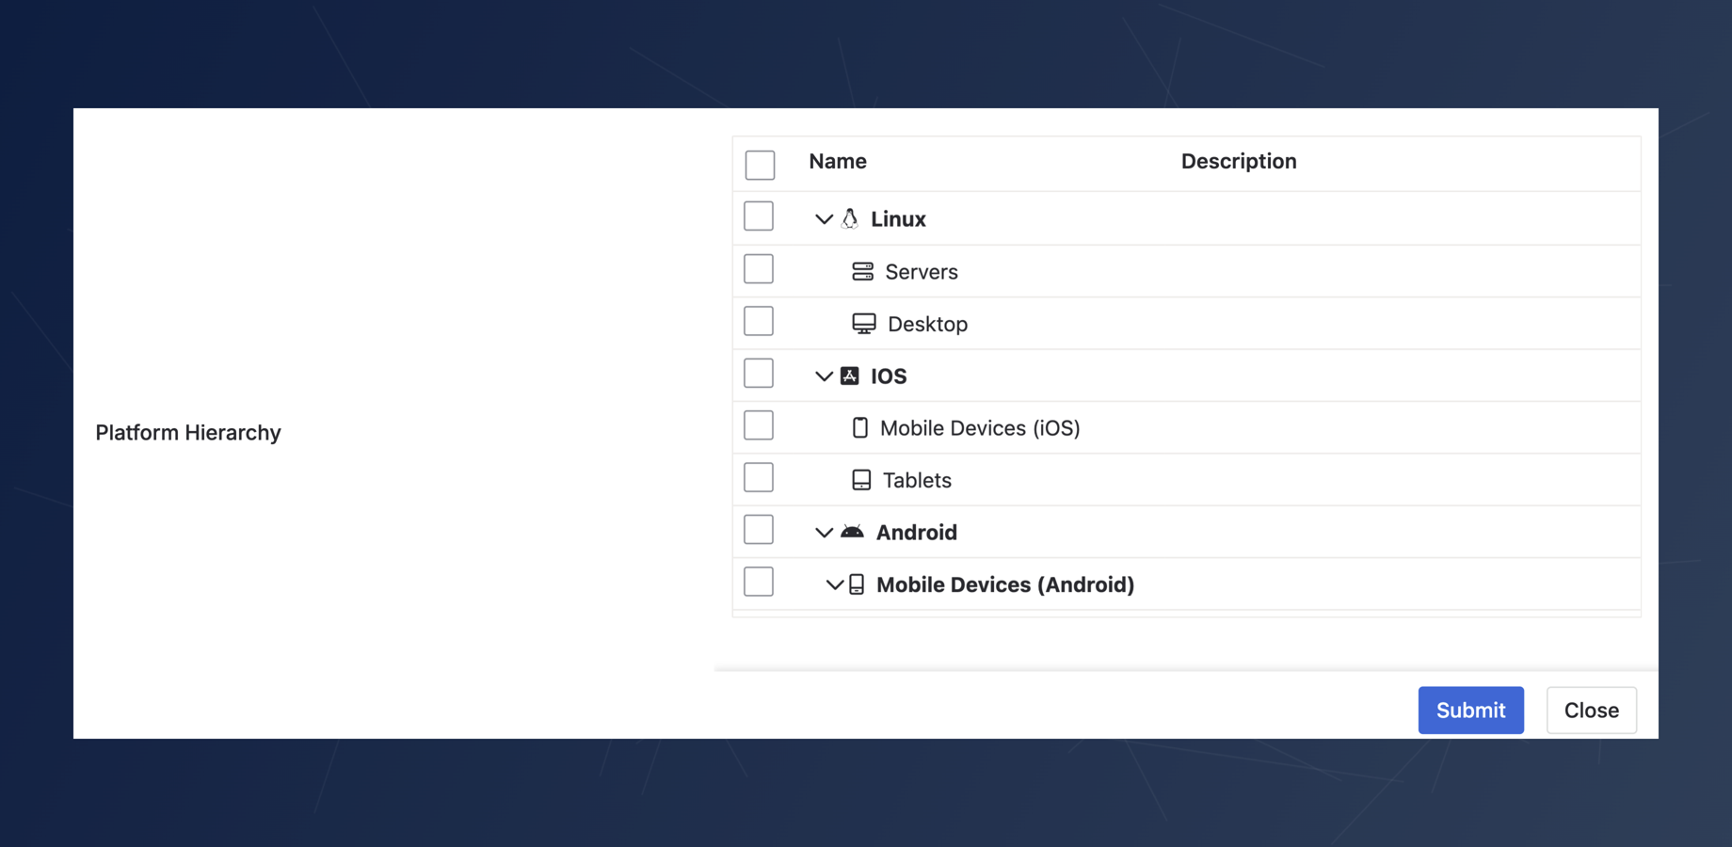Check the IOS row checkbox
The image size is (1732, 847).
(x=758, y=373)
